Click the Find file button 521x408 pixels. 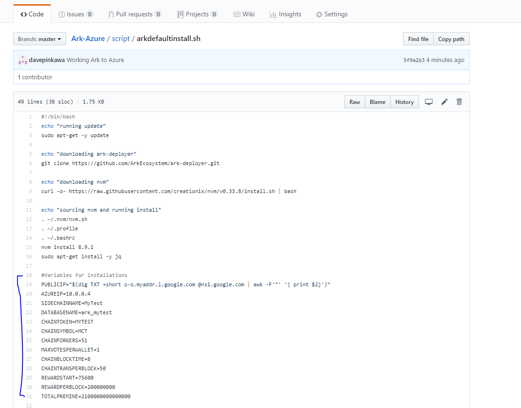tap(418, 39)
